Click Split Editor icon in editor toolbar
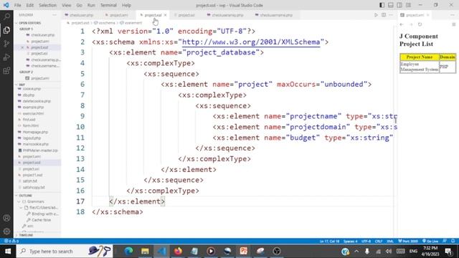Viewport: 459px width, 258px height. click(384, 15)
